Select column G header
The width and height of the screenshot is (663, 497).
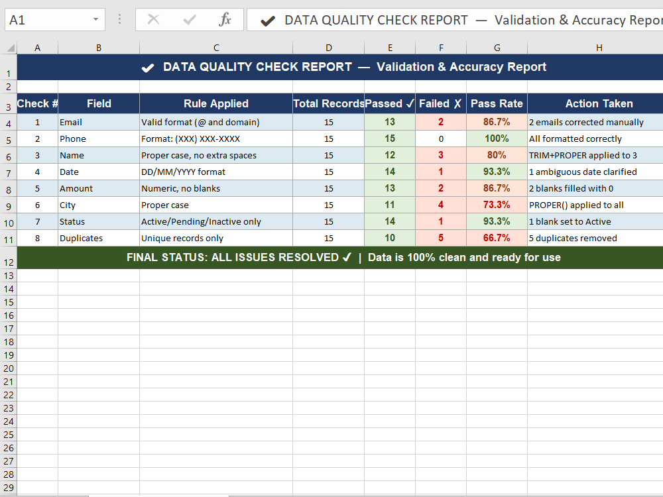(497, 48)
